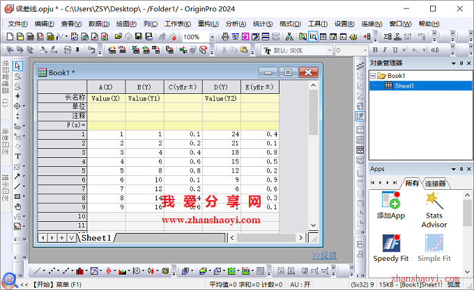Open the 工作表(K) menu

click(x=178, y=24)
